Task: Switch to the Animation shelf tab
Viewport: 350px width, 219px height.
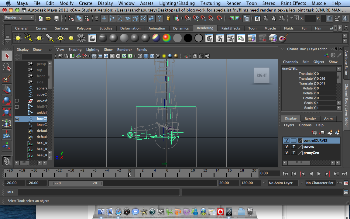Action: click(x=157, y=28)
